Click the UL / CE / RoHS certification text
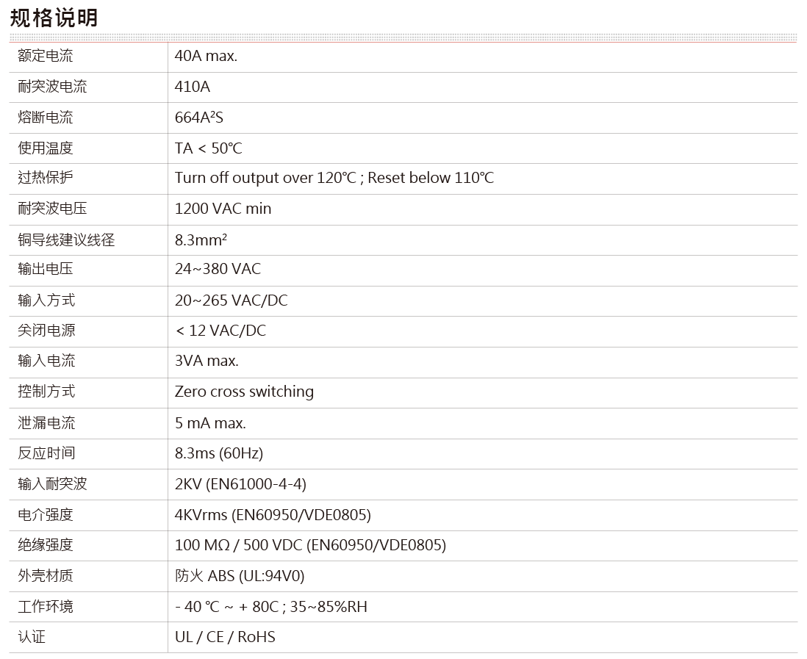This screenshot has width=807, height=659. (225, 637)
